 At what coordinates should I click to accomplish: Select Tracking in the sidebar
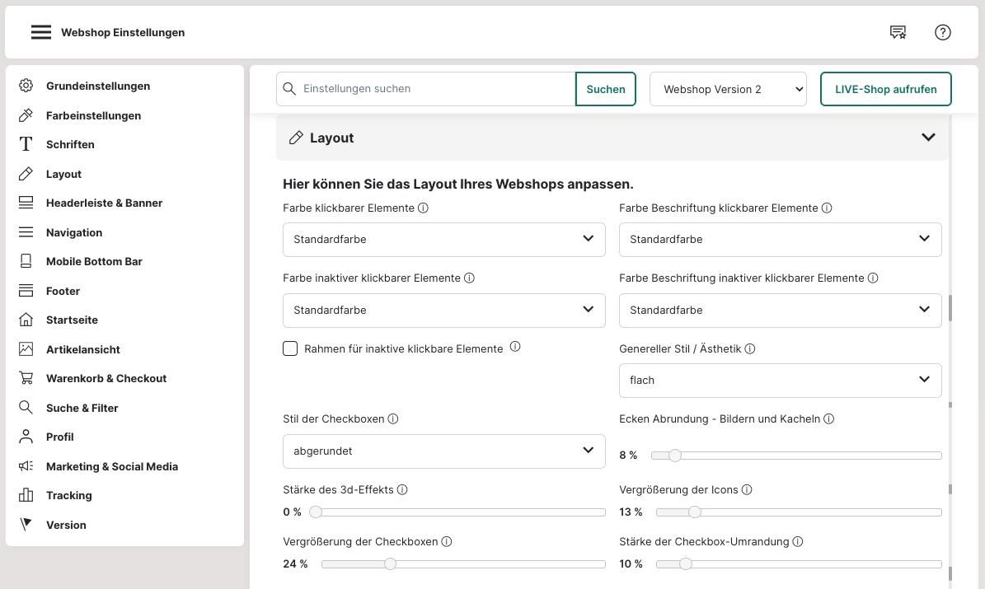click(x=69, y=495)
